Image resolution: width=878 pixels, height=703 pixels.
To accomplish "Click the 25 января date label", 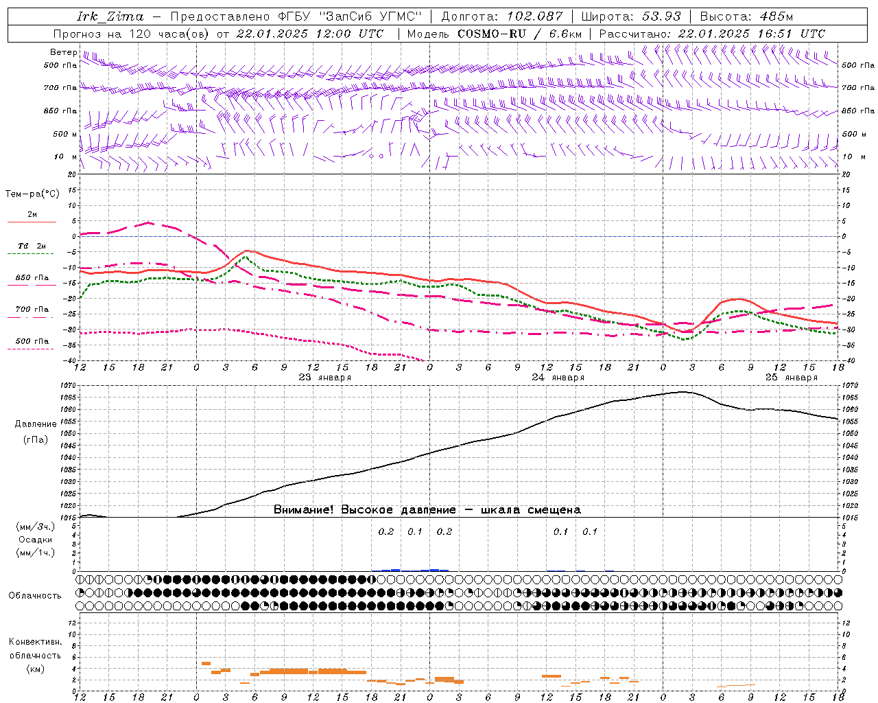I will 792,378.
